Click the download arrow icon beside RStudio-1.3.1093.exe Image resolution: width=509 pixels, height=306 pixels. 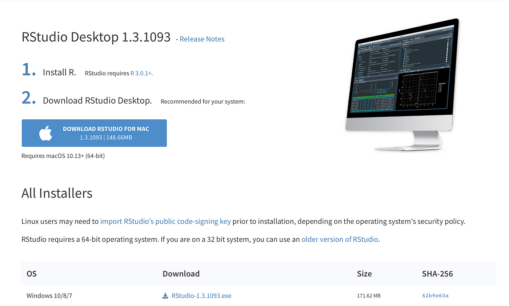pos(165,295)
